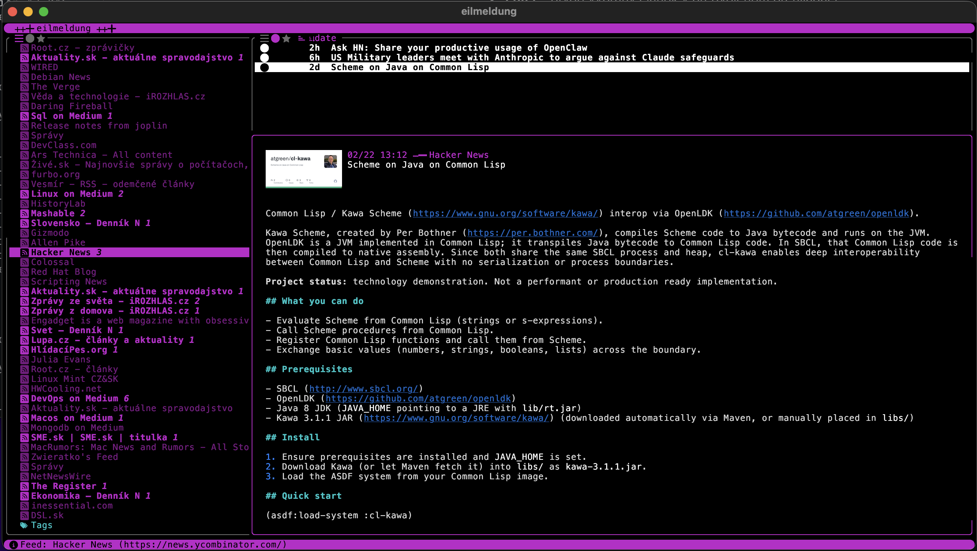Screen dimensions: 977x551
Task: Click the RSS icon of the Hacker News feed
Action: 25,253
